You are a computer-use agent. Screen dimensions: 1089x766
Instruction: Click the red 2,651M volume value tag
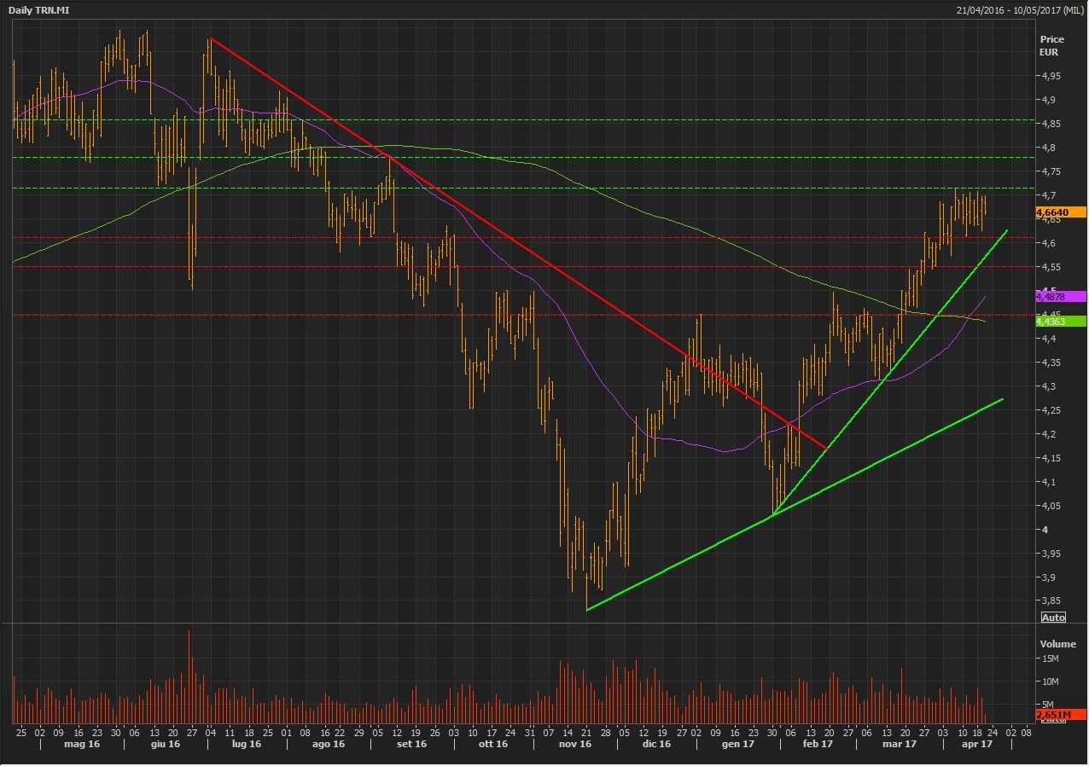click(x=1060, y=713)
